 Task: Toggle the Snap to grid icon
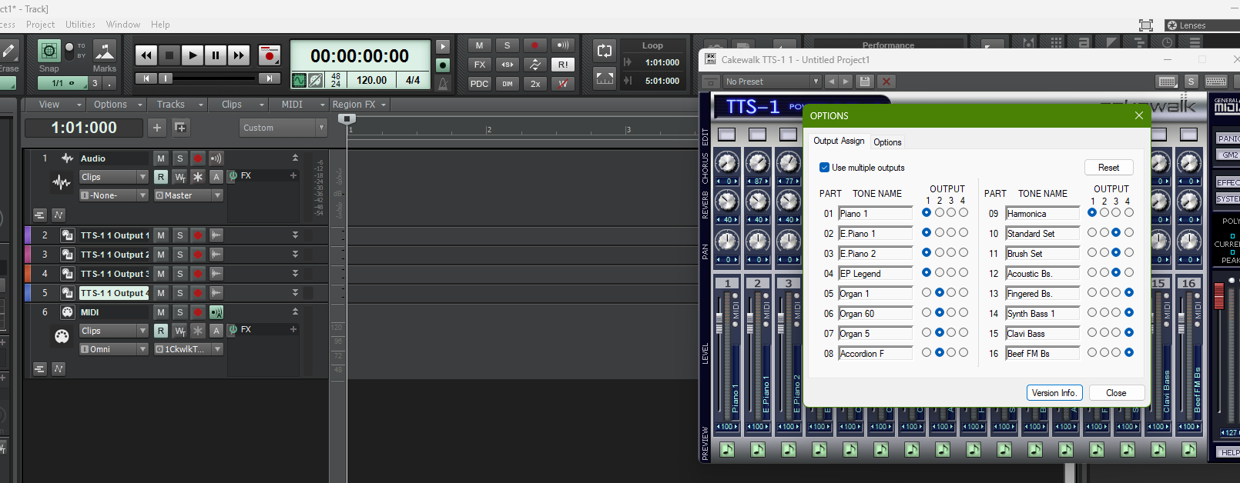click(x=49, y=52)
